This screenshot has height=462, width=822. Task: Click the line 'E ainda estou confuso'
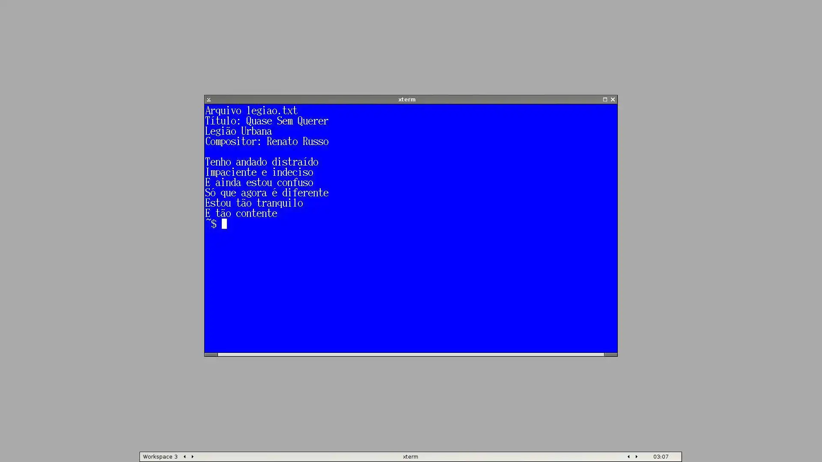point(259,183)
